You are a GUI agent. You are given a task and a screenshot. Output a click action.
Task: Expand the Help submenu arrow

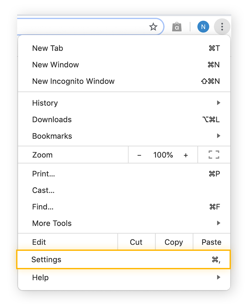218,277
